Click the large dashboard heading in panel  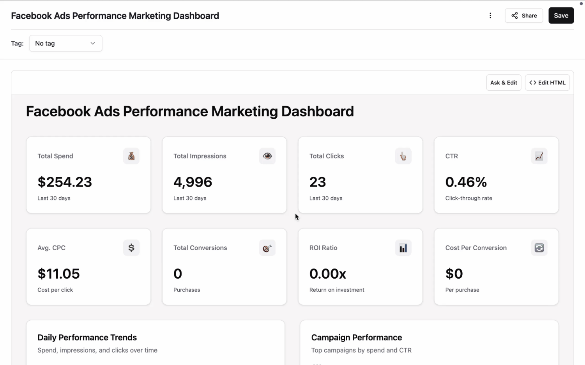click(190, 111)
